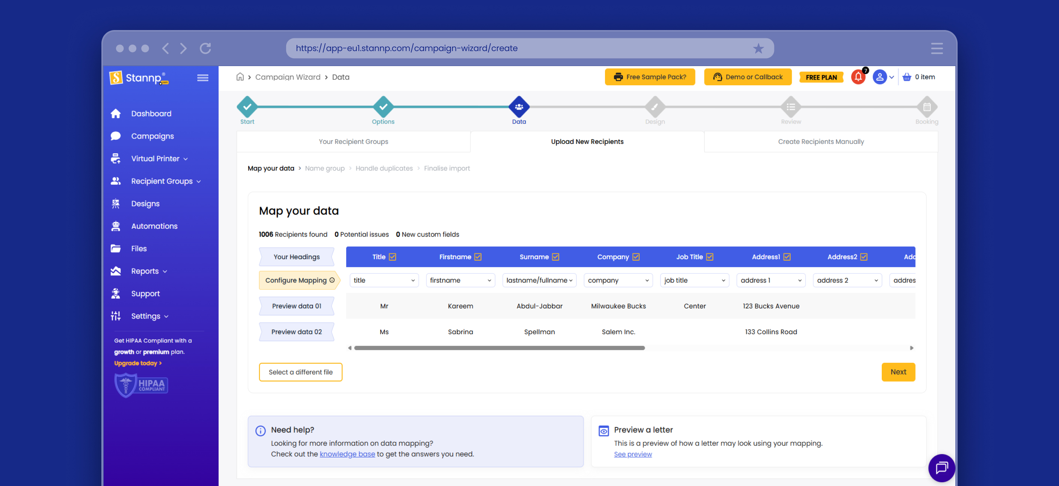Toggle the sidebar hamburger menu icon
Screen dimensions: 1059x486
pos(203,78)
